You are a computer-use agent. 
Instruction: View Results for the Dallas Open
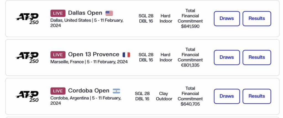click(257, 19)
